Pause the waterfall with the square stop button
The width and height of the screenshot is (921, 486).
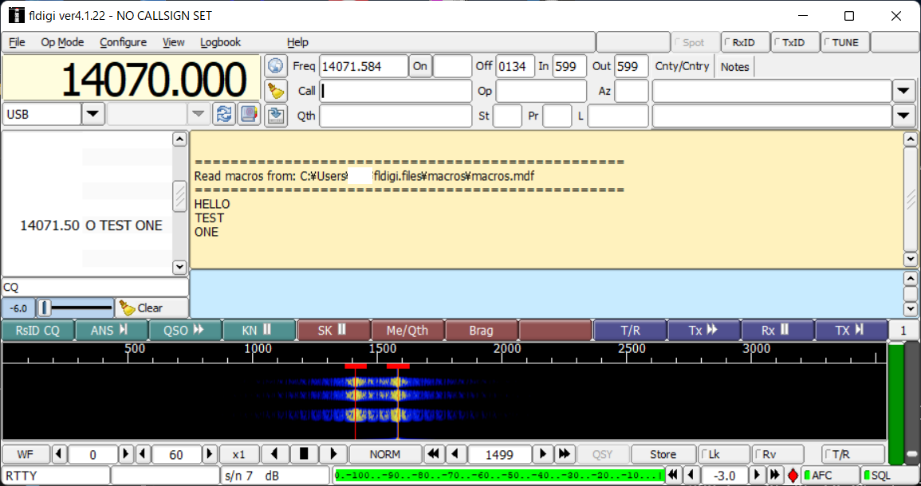click(304, 454)
